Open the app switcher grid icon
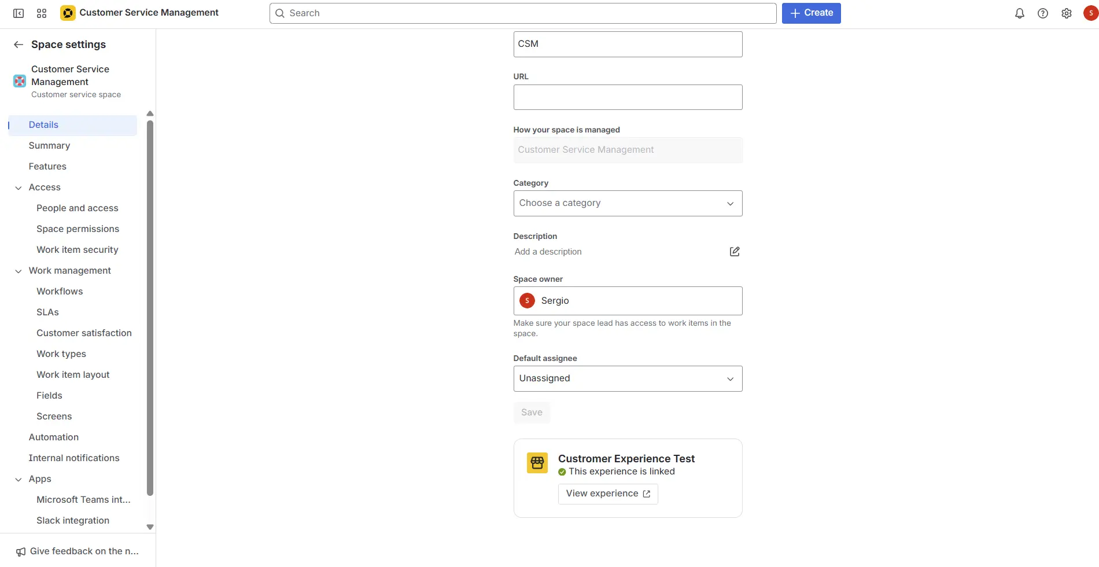 pyautogui.click(x=42, y=13)
